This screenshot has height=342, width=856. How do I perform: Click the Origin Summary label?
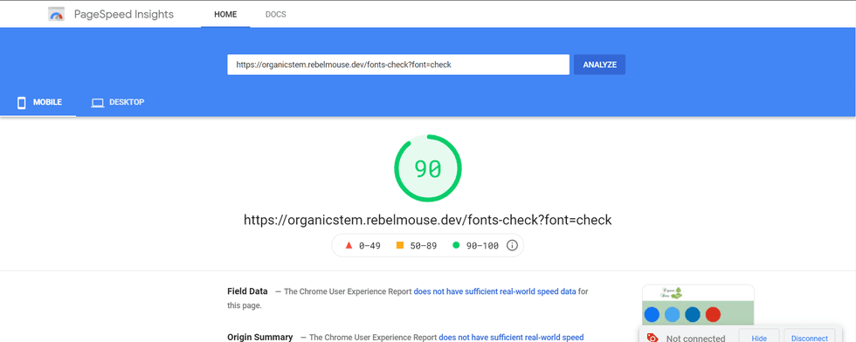[260, 337]
